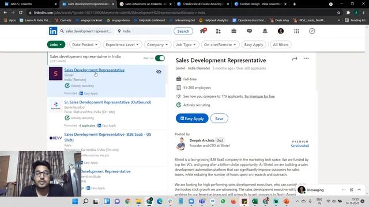The width and height of the screenshot is (369, 207).
Task: Bookmark this page with star icon
Action: (x=338, y=13)
